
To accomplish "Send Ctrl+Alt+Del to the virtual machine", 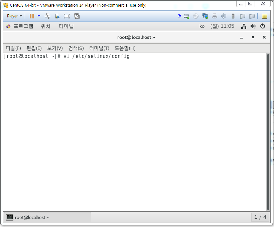I will pyautogui.click(x=47, y=16).
